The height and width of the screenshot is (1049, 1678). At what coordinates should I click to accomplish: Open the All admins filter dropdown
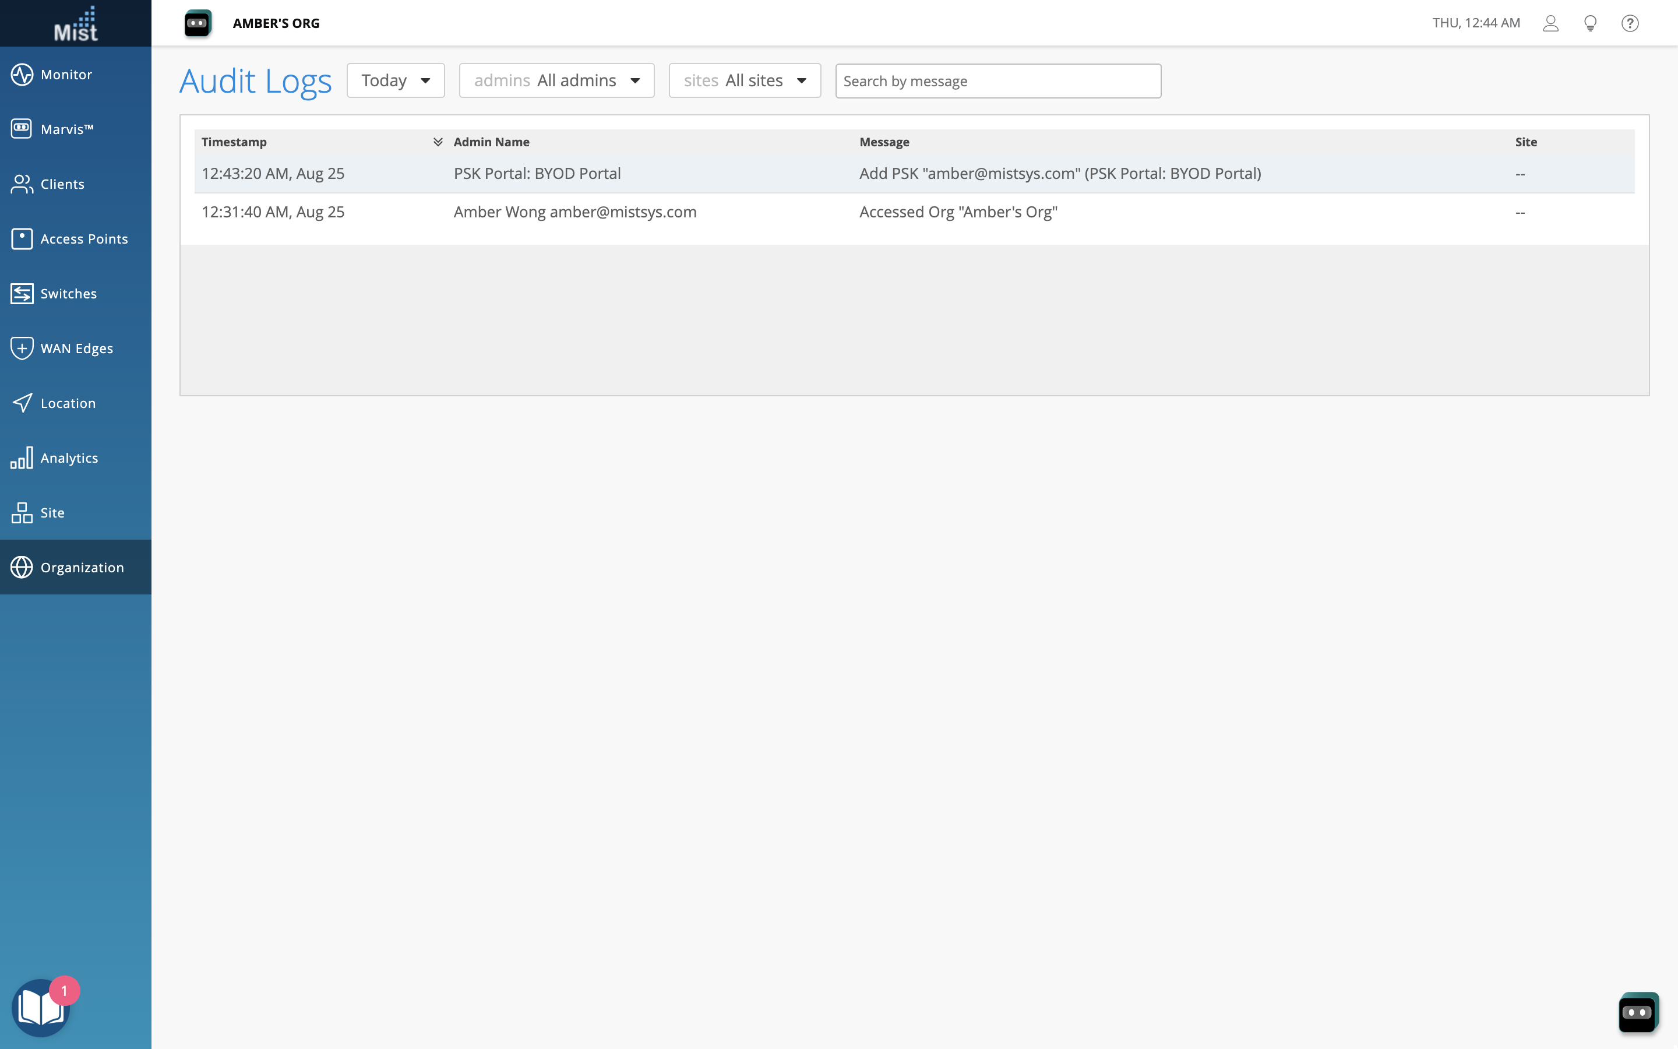coord(556,81)
